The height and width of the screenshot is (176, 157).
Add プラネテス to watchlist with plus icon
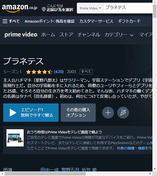pos(108,113)
